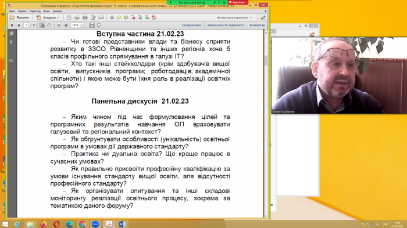Screen dimensions: 407x228
Task: Click the taskbar clock and date
Action: coord(397,224)
